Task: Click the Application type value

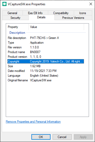Action: [x=37, y=43]
